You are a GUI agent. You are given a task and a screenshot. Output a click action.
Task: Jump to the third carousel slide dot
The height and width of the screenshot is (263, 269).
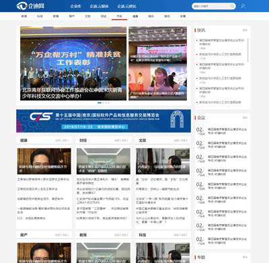point(106,103)
